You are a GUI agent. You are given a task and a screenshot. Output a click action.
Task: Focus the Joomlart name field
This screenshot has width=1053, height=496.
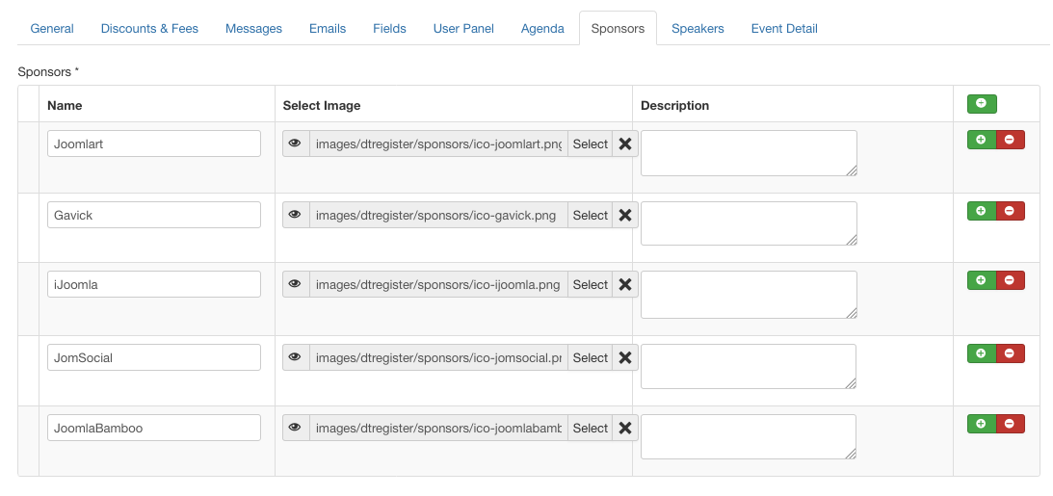(154, 144)
